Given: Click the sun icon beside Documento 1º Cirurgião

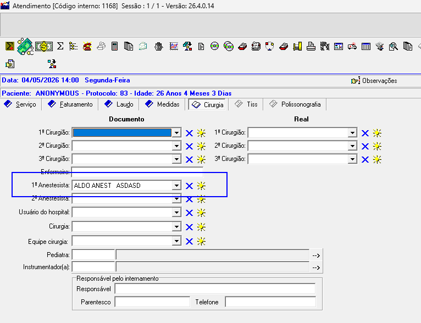Looking at the screenshot, I should [201, 133].
